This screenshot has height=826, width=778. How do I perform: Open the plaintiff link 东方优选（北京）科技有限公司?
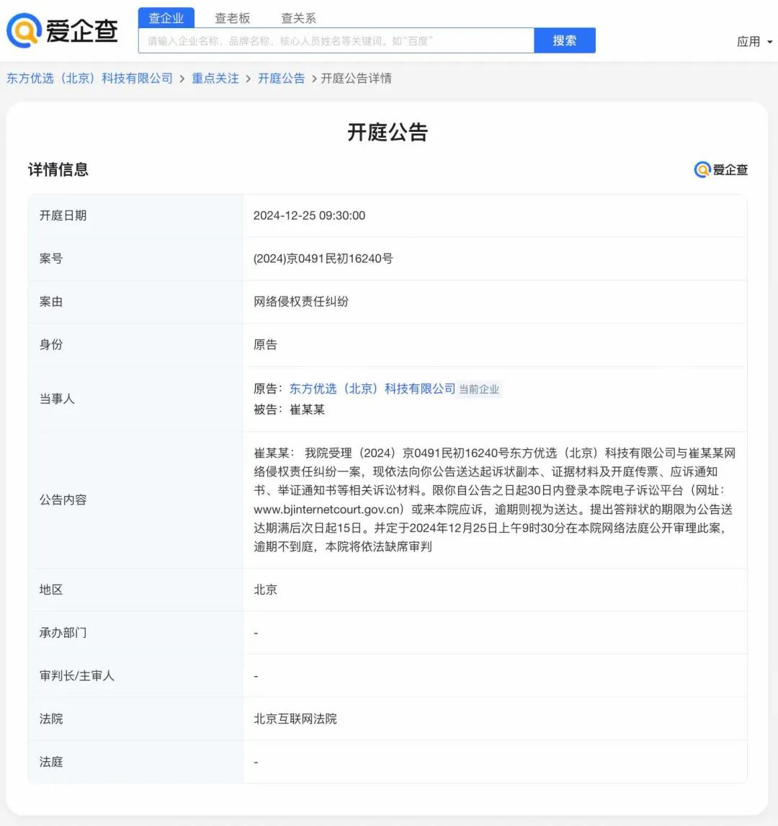click(x=372, y=388)
